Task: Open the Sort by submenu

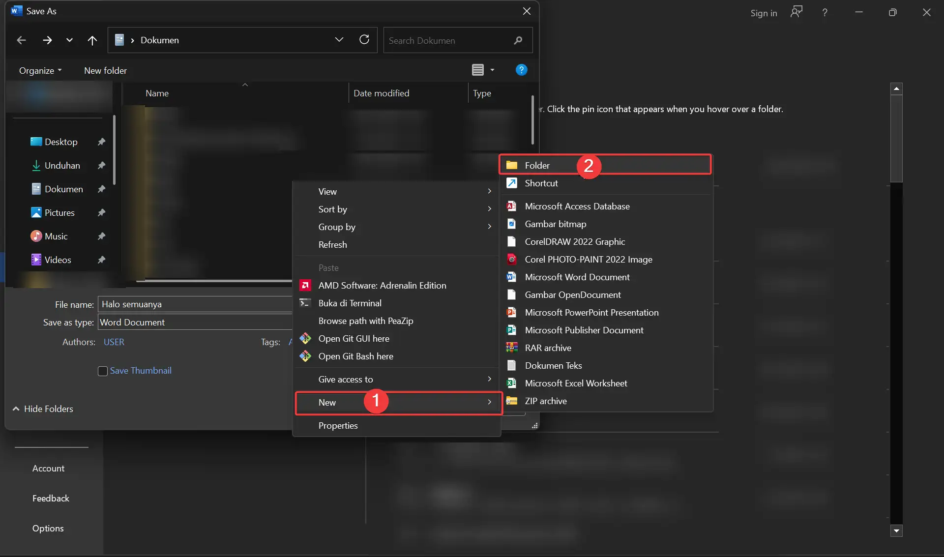Action: click(x=333, y=209)
